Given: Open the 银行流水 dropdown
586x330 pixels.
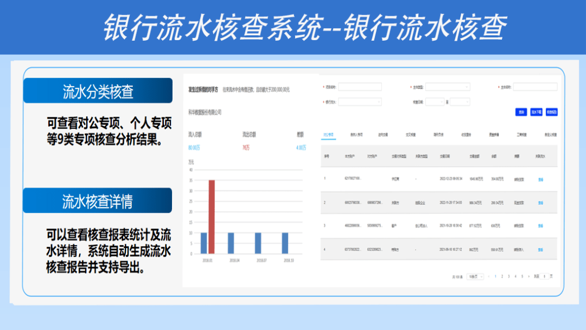Looking at the screenshot, I should (360, 102).
